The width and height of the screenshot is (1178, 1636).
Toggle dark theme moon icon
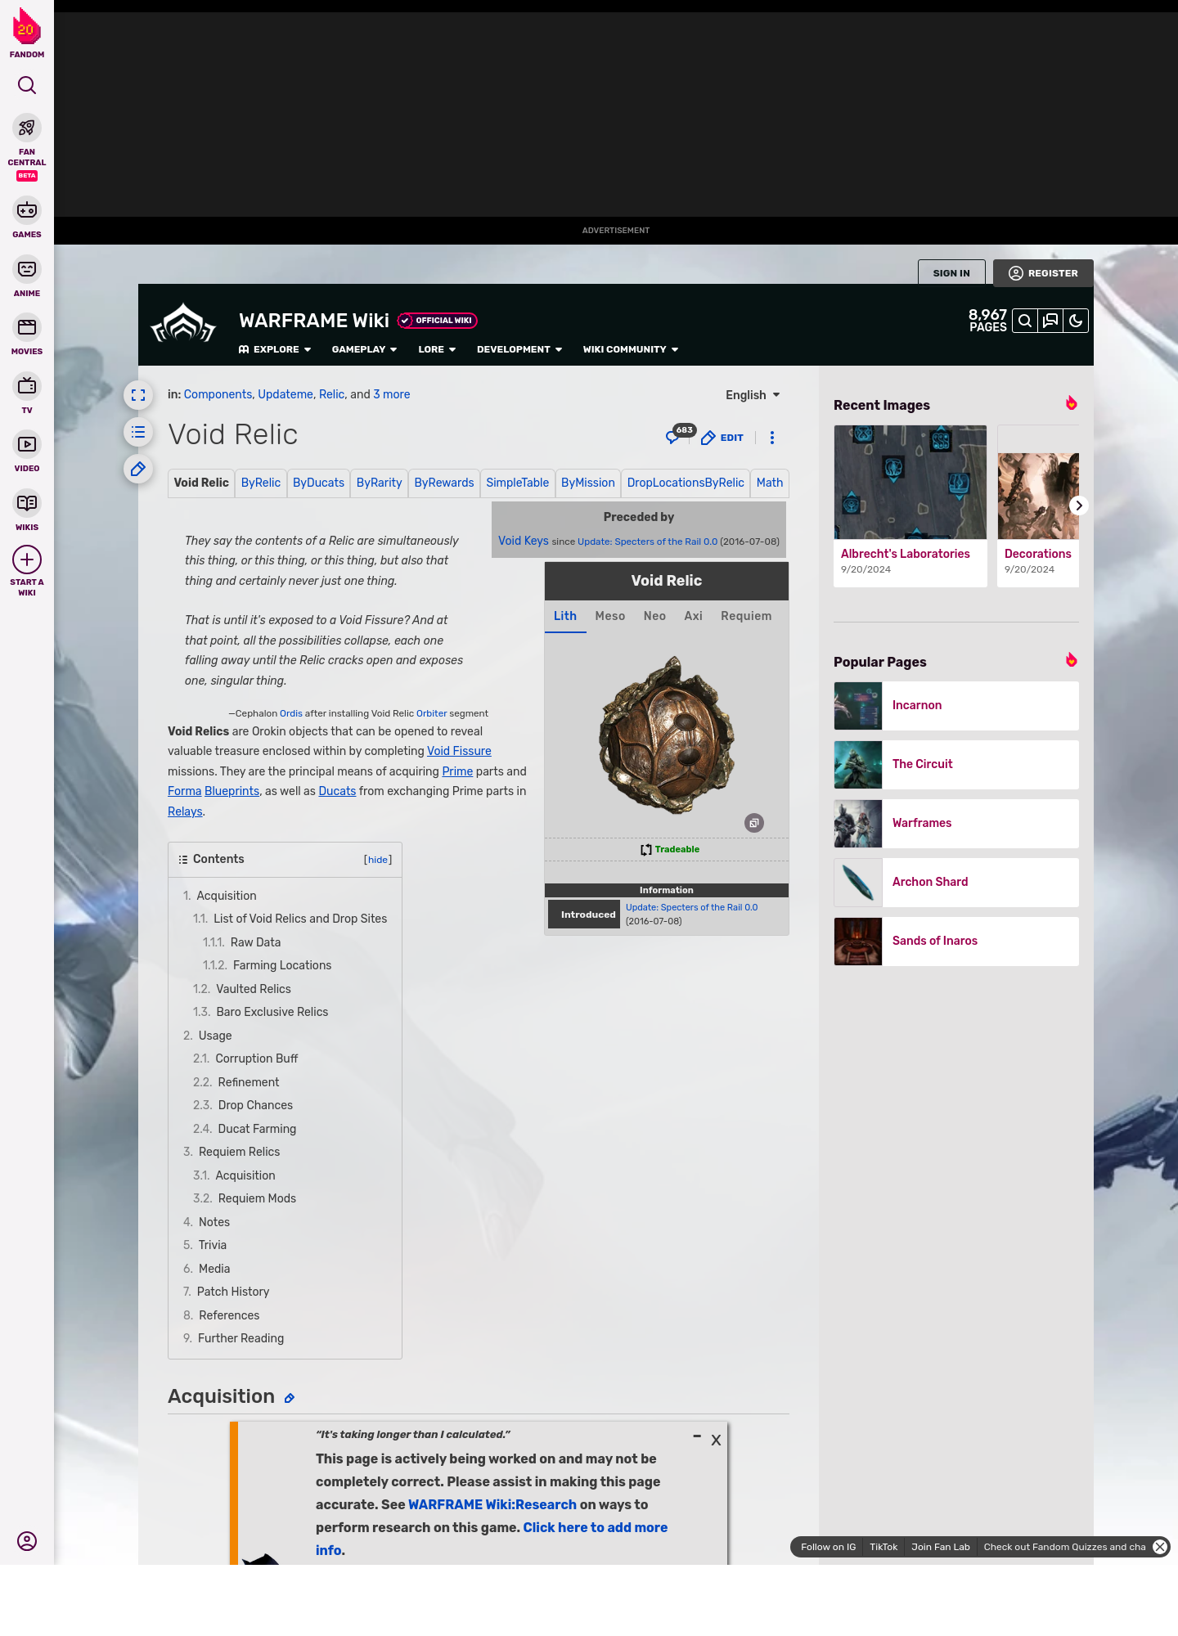(1076, 321)
